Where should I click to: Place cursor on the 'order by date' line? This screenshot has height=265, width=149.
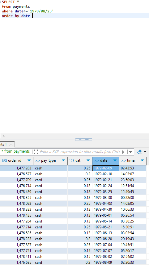tap(75, 16)
